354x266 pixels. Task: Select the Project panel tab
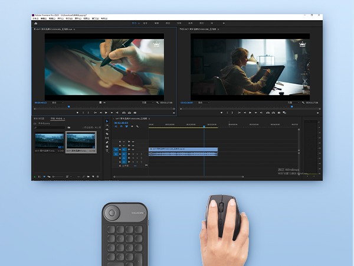(57, 119)
